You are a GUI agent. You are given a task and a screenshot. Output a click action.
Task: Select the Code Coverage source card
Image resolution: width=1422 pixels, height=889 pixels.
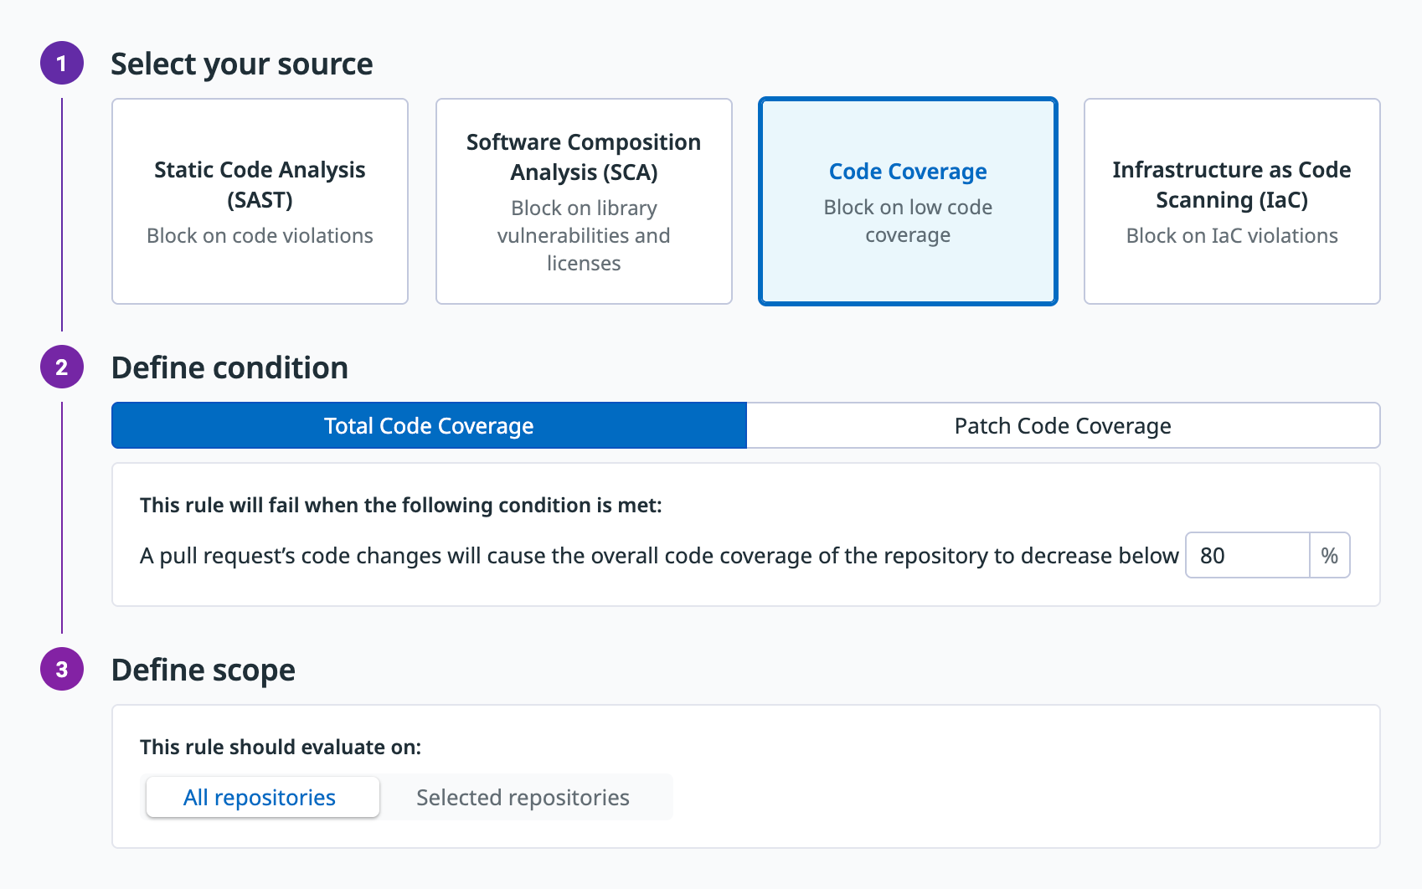pos(908,202)
